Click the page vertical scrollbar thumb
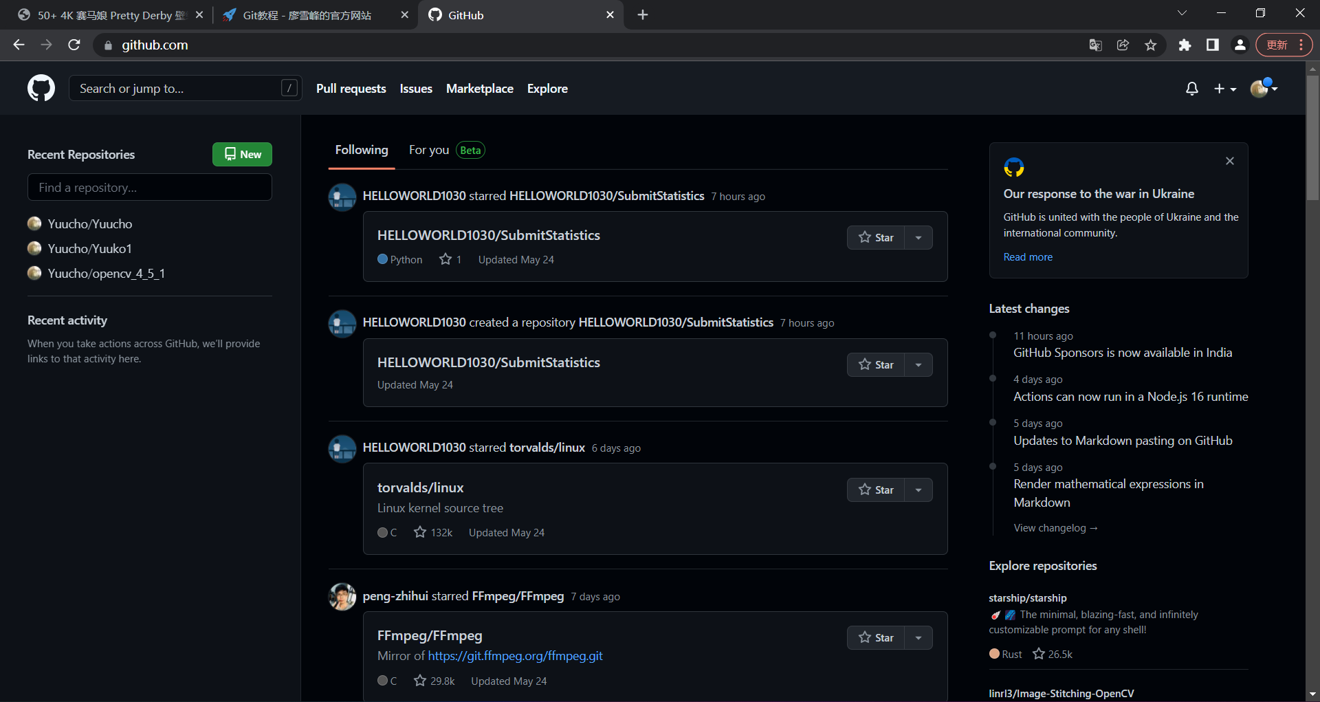The width and height of the screenshot is (1320, 702). click(x=1312, y=138)
